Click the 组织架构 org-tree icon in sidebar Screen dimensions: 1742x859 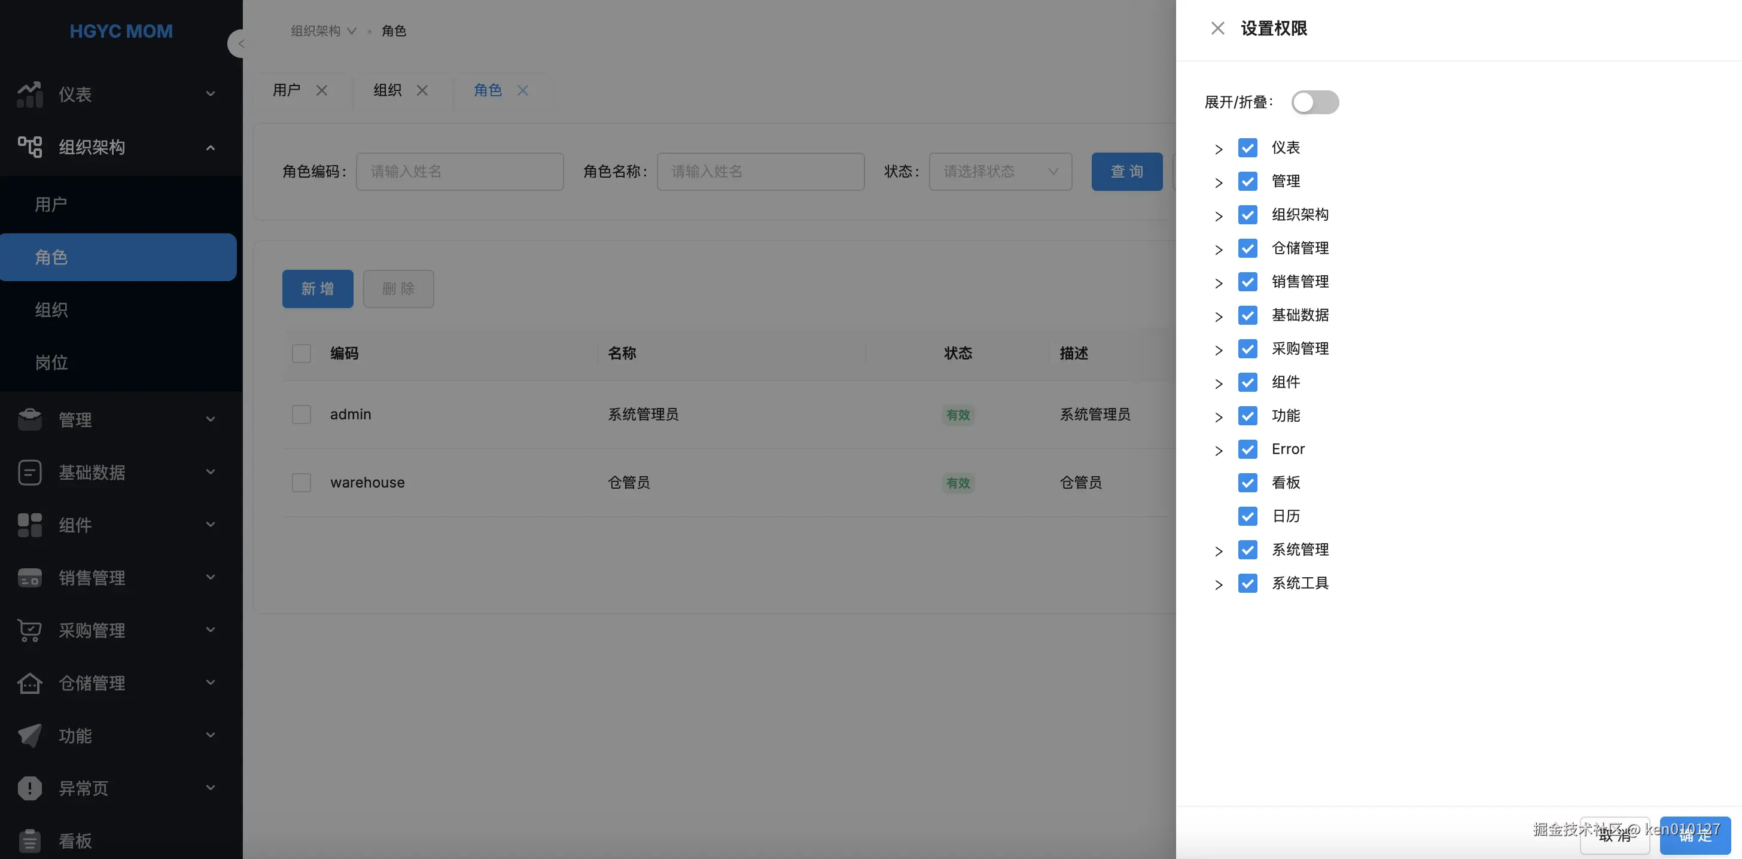click(30, 147)
